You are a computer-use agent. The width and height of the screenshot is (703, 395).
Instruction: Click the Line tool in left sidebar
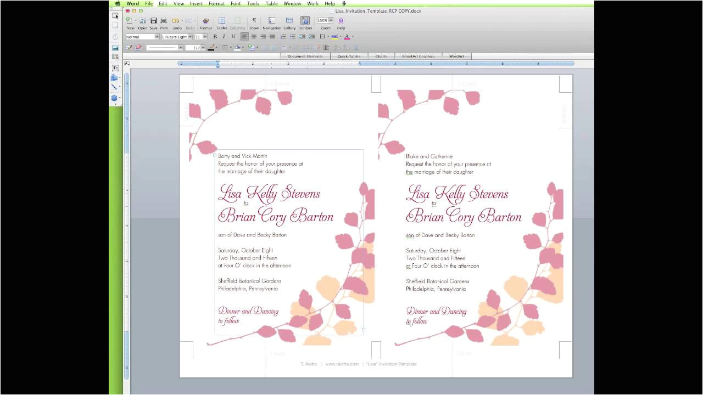tap(114, 87)
